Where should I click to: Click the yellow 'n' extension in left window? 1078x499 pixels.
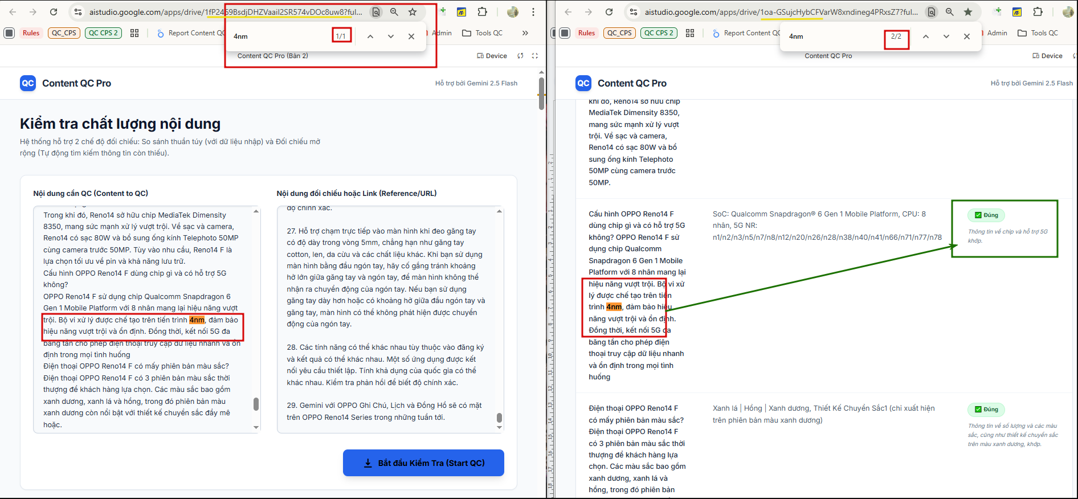point(462,12)
